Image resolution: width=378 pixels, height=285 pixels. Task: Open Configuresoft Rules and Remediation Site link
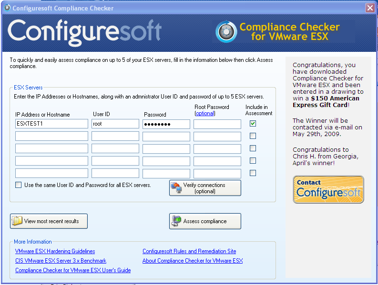click(189, 251)
